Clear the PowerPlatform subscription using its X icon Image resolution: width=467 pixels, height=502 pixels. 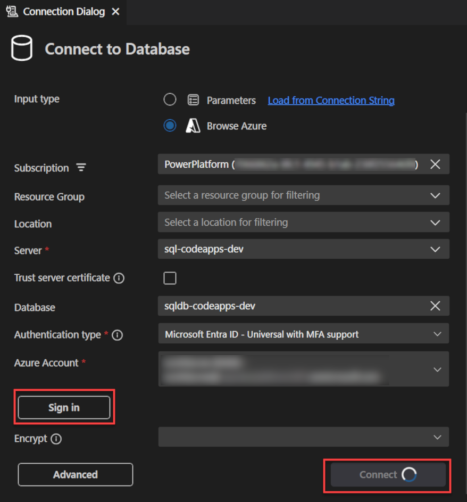point(435,164)
